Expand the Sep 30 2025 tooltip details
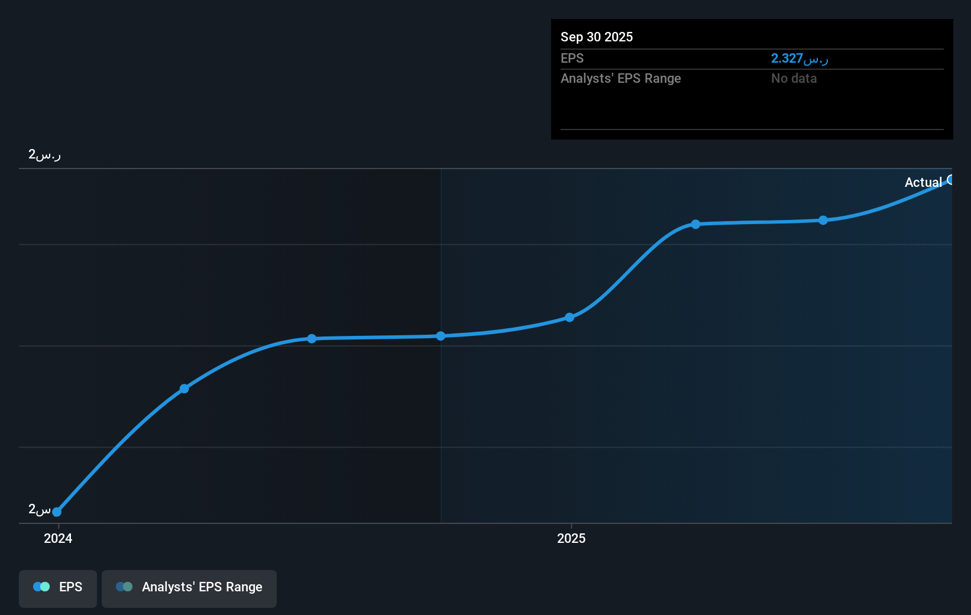This screenshot has height=615, width=971. click(x=597, y=37)
